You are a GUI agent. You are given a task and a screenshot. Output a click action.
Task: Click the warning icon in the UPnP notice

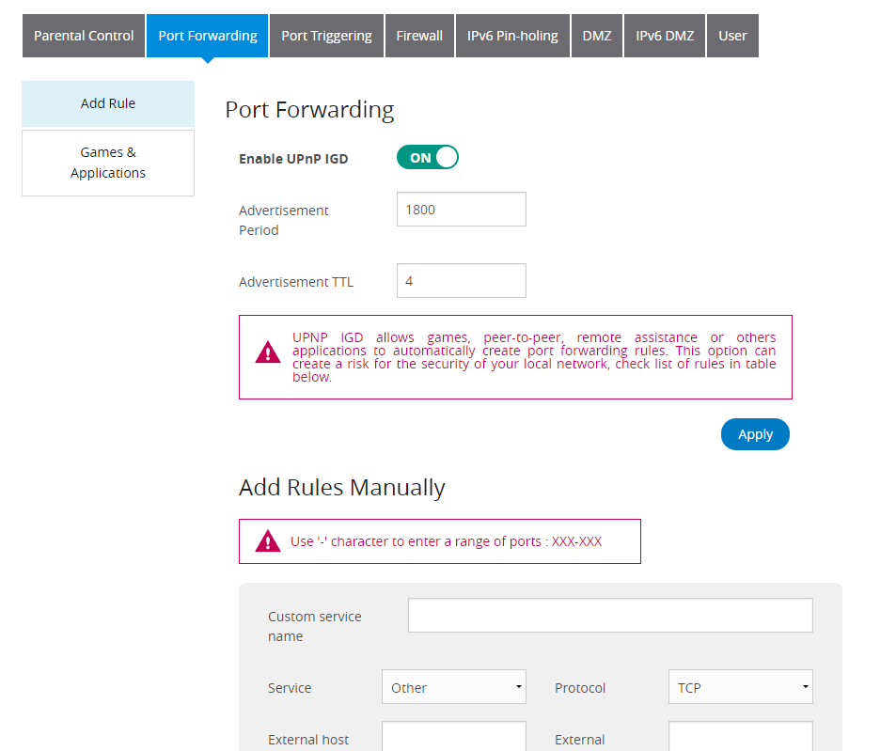pos(268,352)
